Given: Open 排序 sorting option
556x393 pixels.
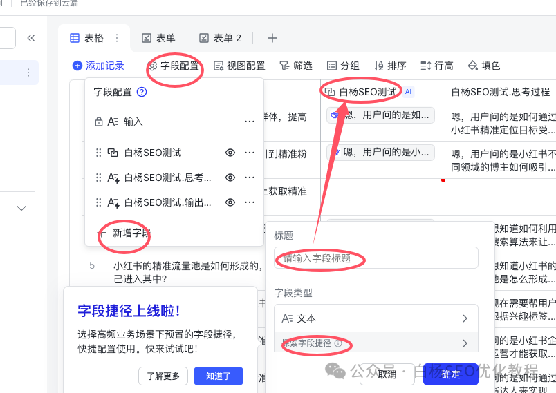Looking at the screenshot, I should click(x=390, y=66).
